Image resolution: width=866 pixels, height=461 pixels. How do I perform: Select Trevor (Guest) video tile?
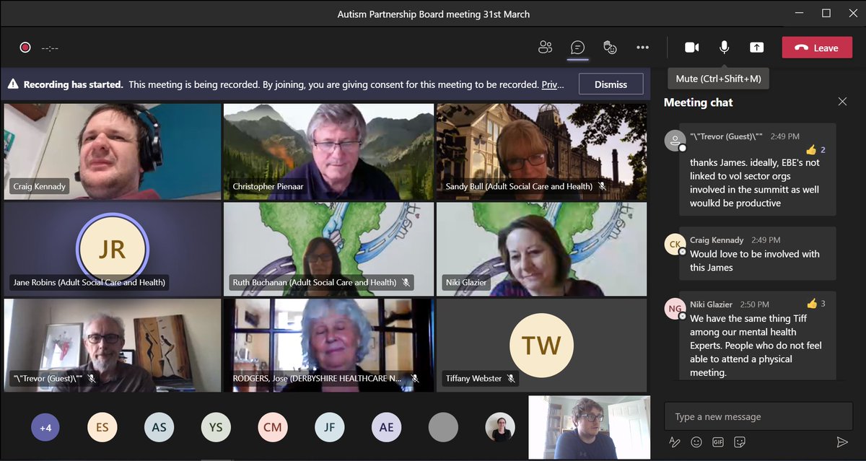click(x=113, y=346)
